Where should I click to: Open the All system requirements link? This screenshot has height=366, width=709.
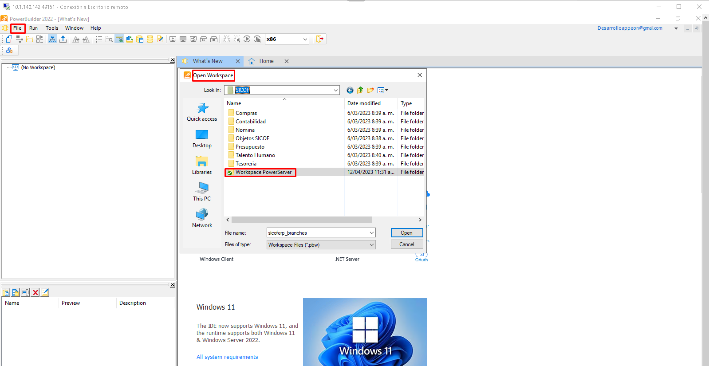coord(227,357)
